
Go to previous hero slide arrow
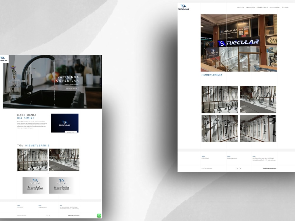9,106
